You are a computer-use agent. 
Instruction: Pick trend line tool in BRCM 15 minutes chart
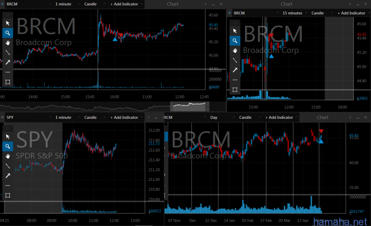click(x=235, y=60)
